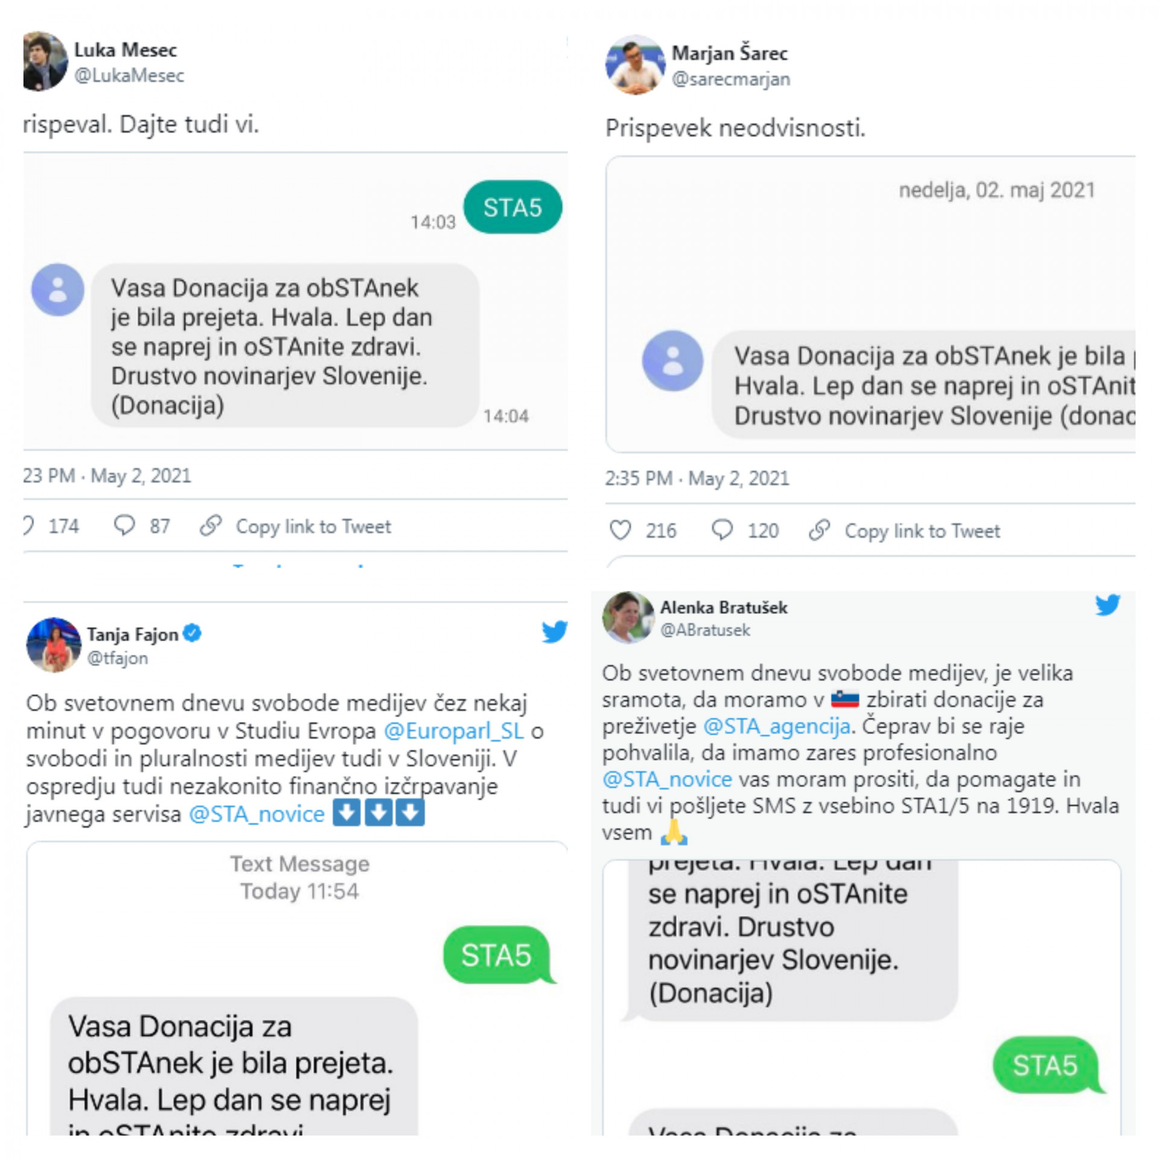
Task: Open Luka Mesec's profile avatar
Action: (x=45, y=62)
